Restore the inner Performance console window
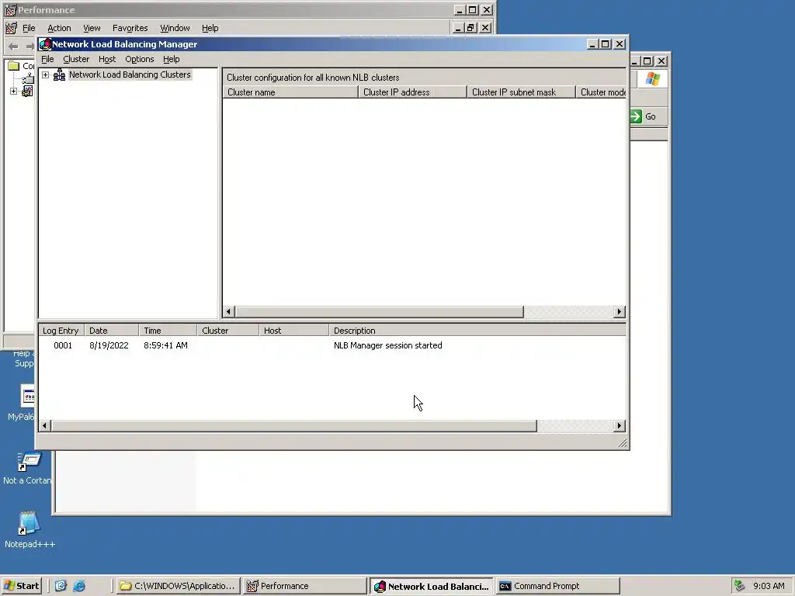 (471, 28)
